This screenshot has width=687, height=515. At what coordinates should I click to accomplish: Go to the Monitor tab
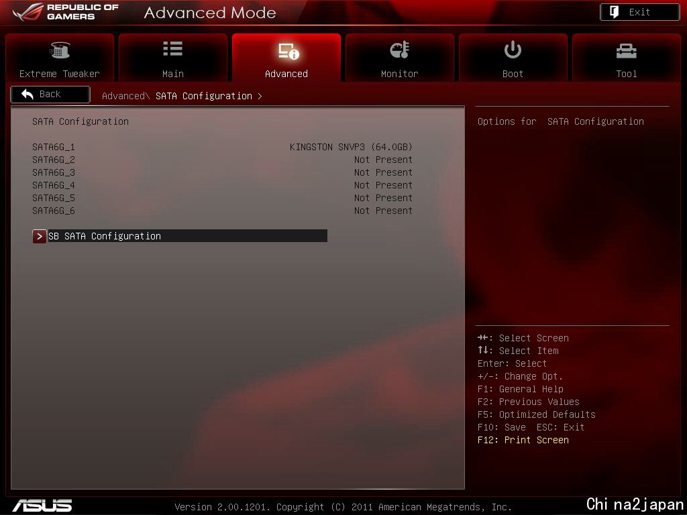[400, 58]
